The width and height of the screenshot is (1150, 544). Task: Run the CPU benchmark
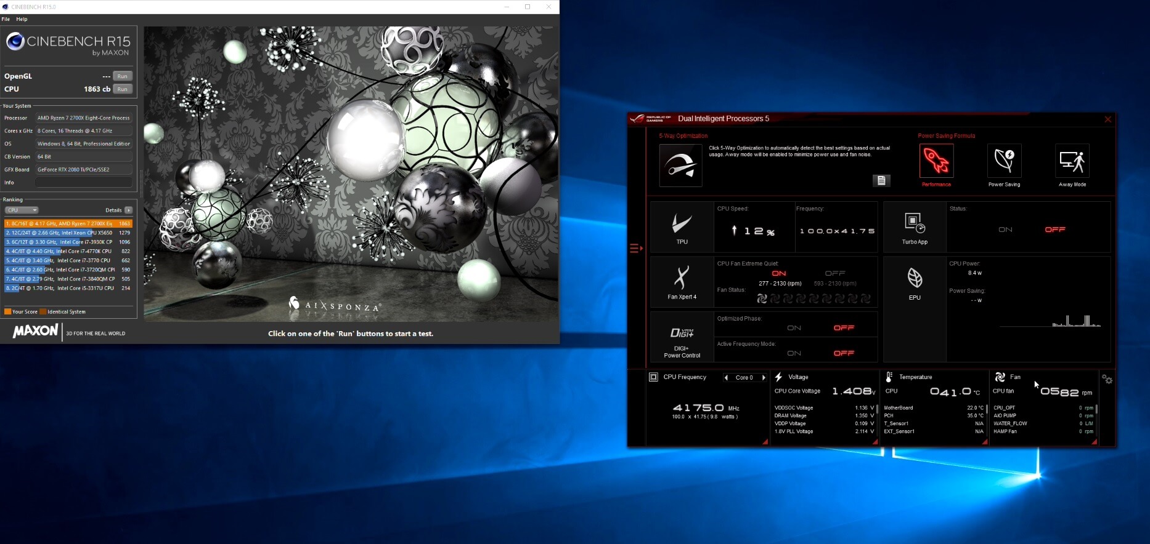tap(123, 89)
